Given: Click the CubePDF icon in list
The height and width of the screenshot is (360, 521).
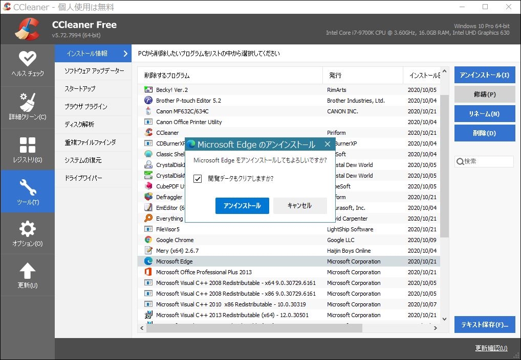Looking at the screenshot, I should [x=148, y=186].
